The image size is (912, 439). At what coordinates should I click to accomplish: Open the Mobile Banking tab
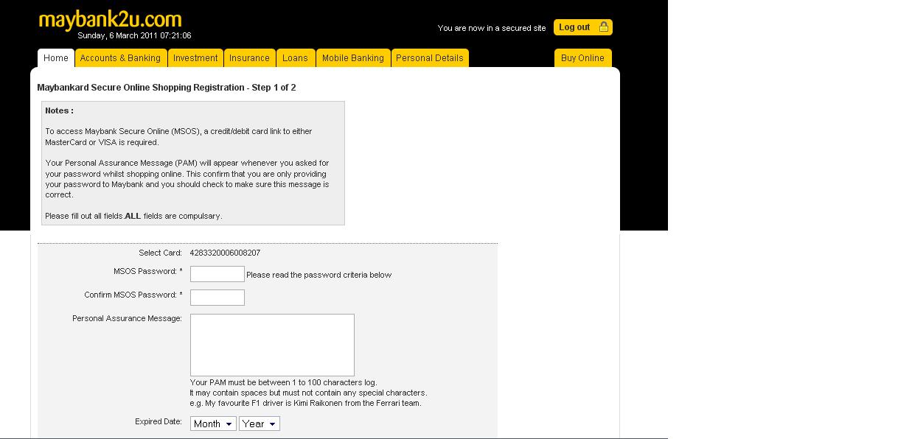pos(353,57)
